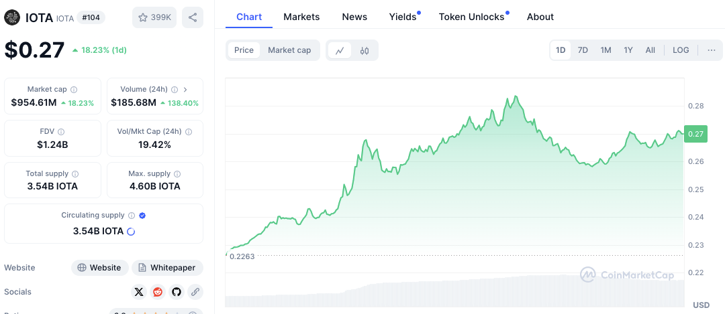
Task: Open the X (Twitter) social icon
Action: click(x=139, y=292)
